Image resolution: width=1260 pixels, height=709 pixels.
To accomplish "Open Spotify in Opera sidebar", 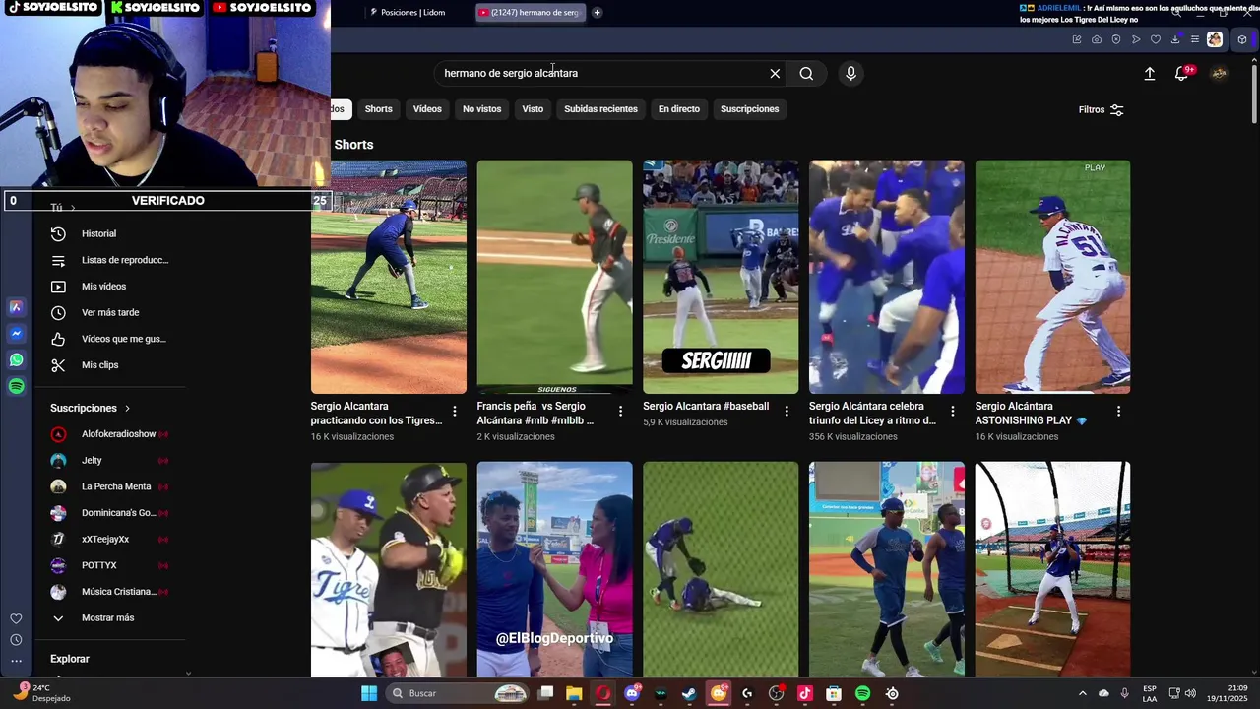I will point(16,386).
